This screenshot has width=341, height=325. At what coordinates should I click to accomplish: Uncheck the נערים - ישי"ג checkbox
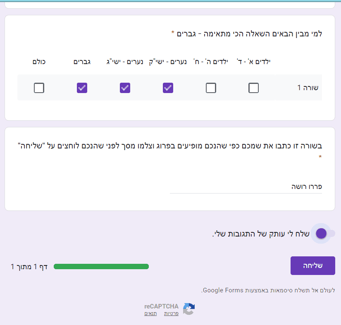click(125, 88)
